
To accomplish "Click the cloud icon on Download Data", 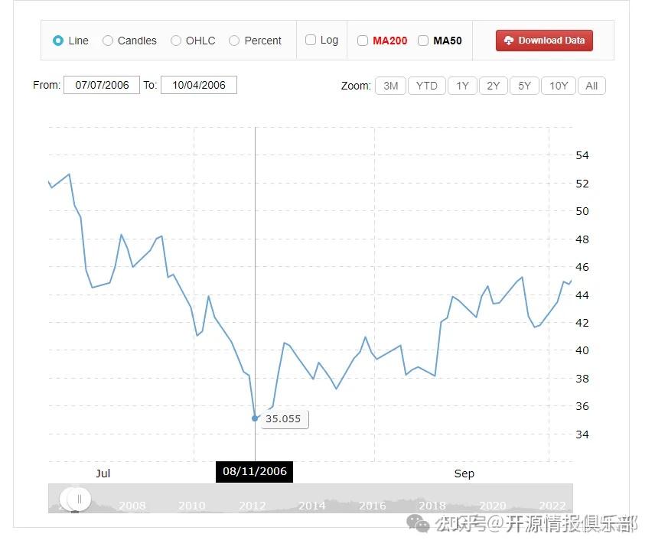I will pos(508,41).
